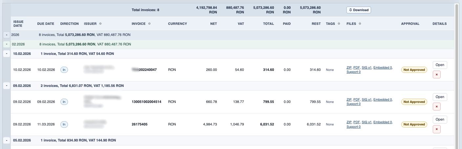462x149 pixels.
Task: Click the Tags column filter icon
Action: click(x=339, y=24)
